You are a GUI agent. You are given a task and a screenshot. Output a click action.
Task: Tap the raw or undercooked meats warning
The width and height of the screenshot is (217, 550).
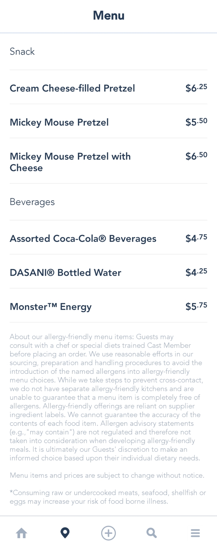107,497
